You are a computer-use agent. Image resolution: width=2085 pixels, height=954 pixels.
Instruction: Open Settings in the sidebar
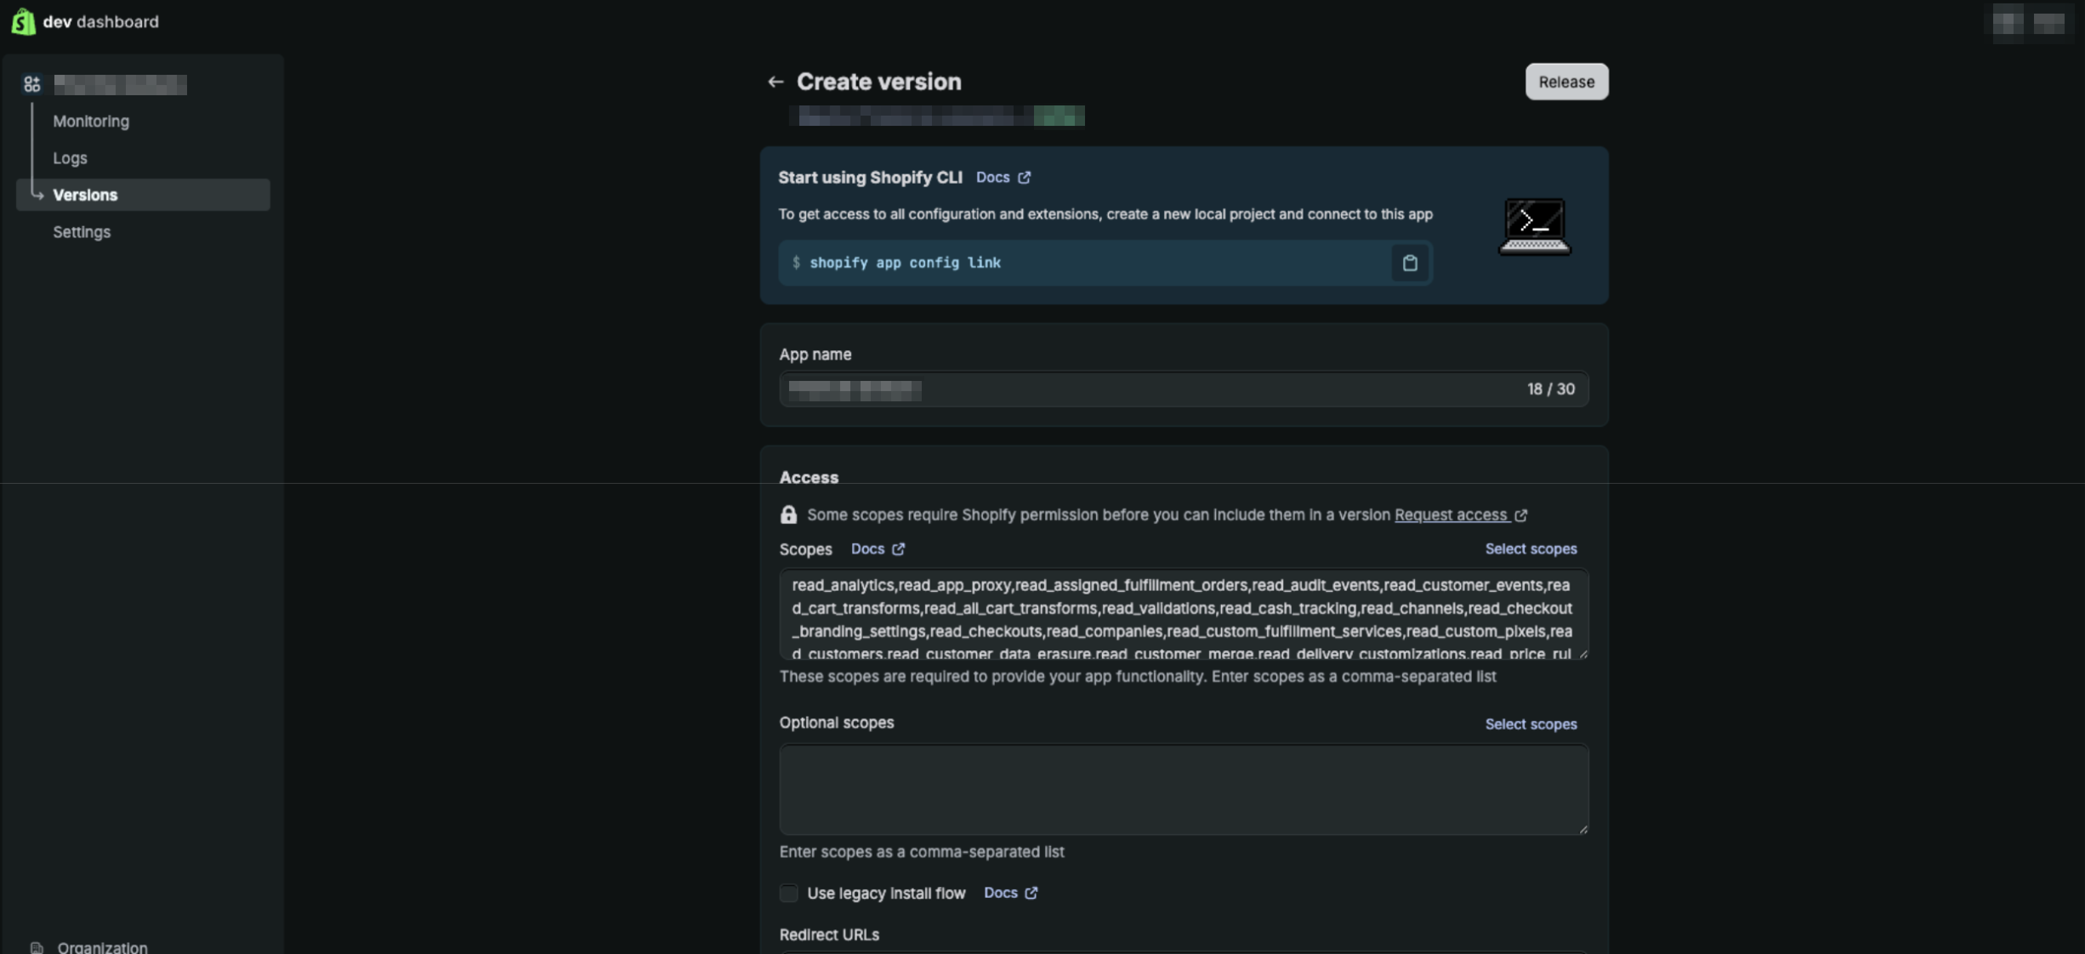(x=82, y=232)
